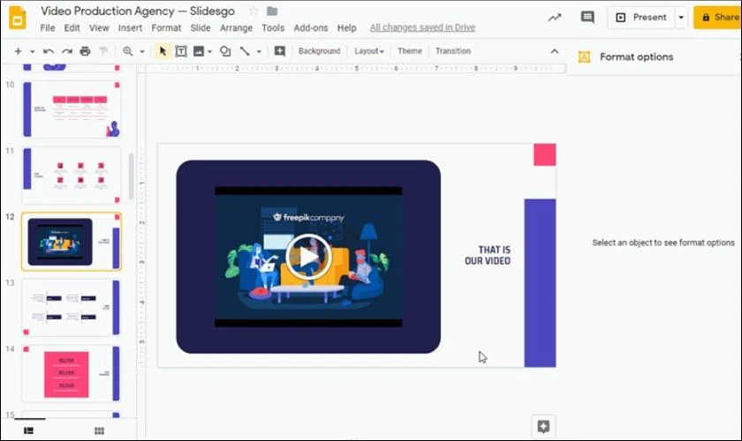The width and height of the screenshot is (742, 441).
Task: Expand the image insert dropdown arrow
Action: 209,51
